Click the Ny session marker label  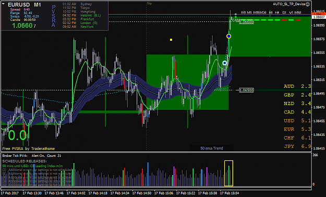pyautogui.click(x=149, y=3)
